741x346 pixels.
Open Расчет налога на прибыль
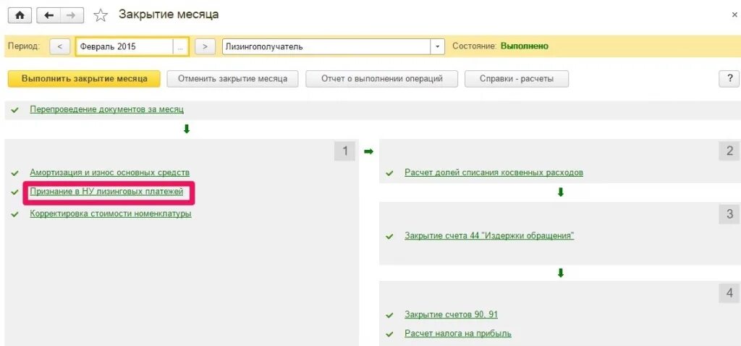[458, 333]
